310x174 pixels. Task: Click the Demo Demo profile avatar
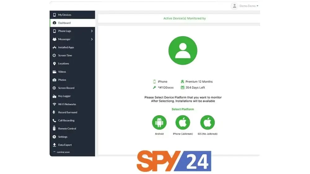point(234,6)
